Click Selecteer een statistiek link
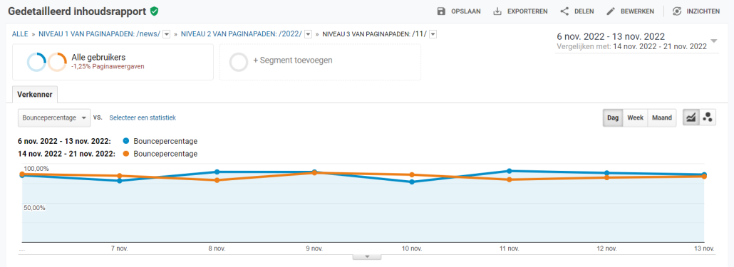Viewport: 734px width, 267px height. pyautogui.click(x=143, y=117)
